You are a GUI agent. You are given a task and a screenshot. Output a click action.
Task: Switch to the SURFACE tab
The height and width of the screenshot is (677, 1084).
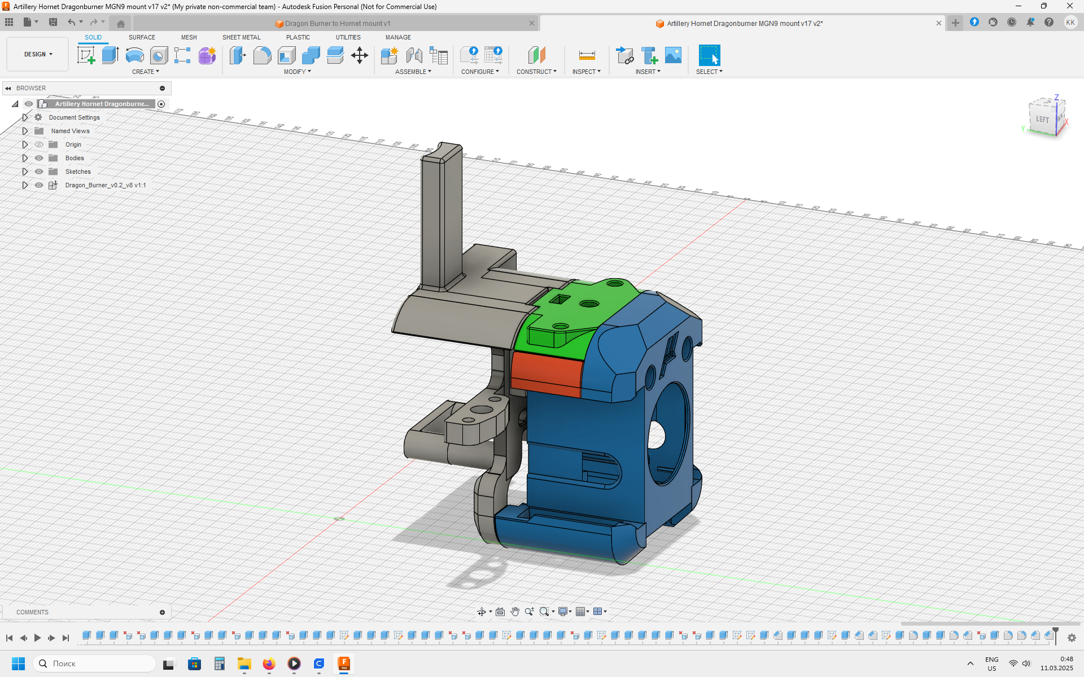(142, 37)
